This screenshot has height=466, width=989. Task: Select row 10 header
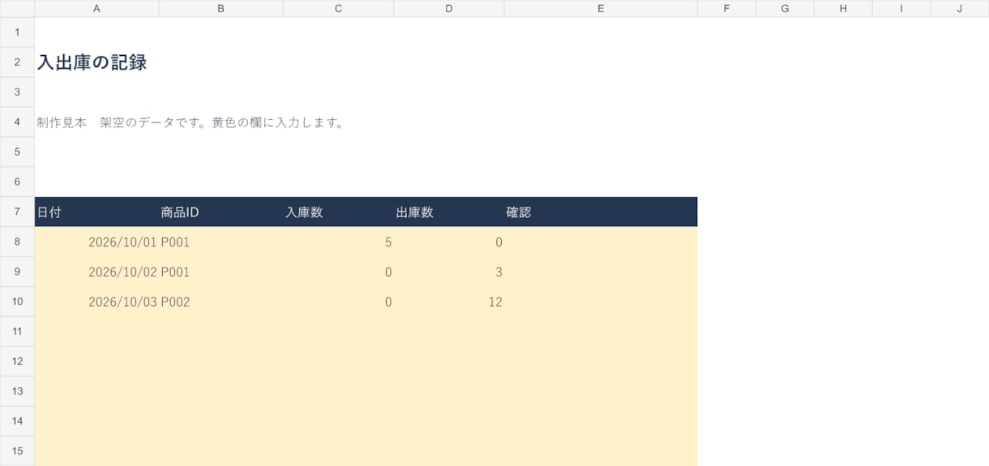(17, 302)
